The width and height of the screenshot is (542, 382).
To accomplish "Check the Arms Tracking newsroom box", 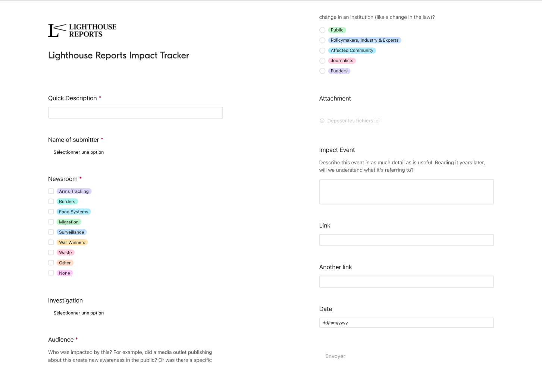I will pyautogui.click(x=51, y=191).
